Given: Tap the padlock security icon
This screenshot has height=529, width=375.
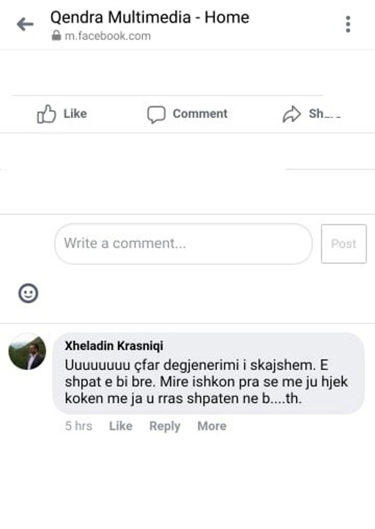Looking at the screenshot, I should [x=56, y=36].
